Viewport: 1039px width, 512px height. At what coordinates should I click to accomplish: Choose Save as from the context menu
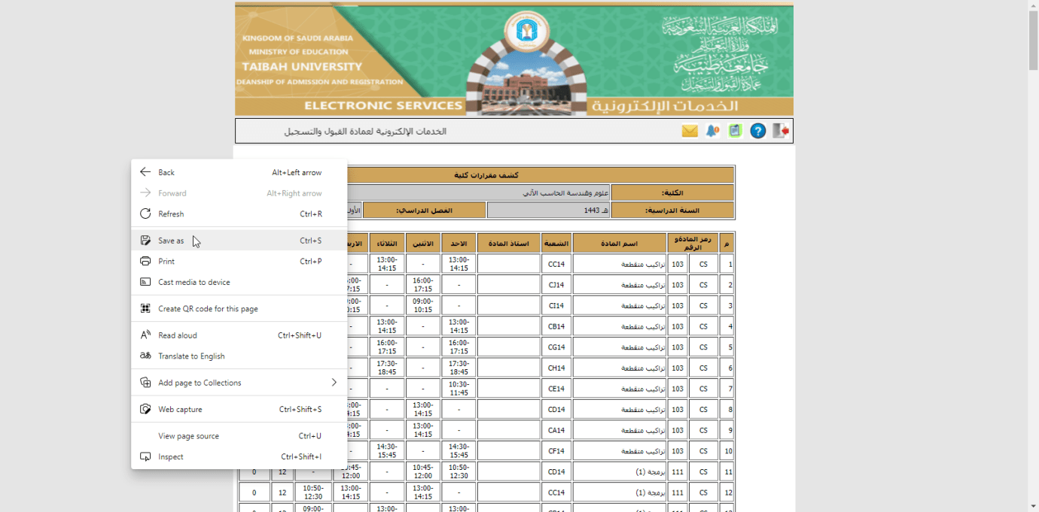click(239, 241)
